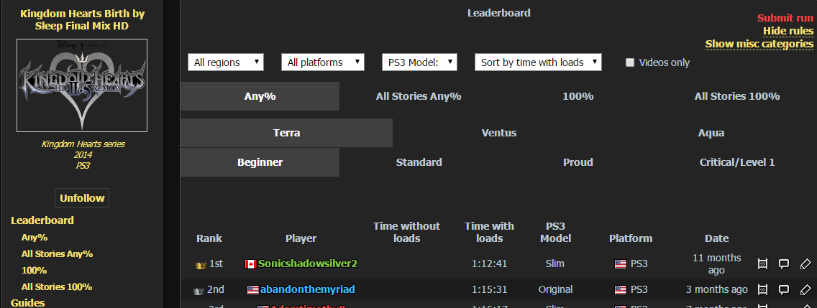Select the Beginner difficulty tab
This screenshot has height=308, width=817.
point(260,162)
